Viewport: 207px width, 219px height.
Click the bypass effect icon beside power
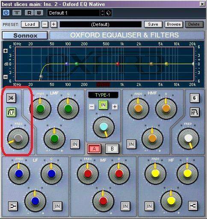[17, 13]
